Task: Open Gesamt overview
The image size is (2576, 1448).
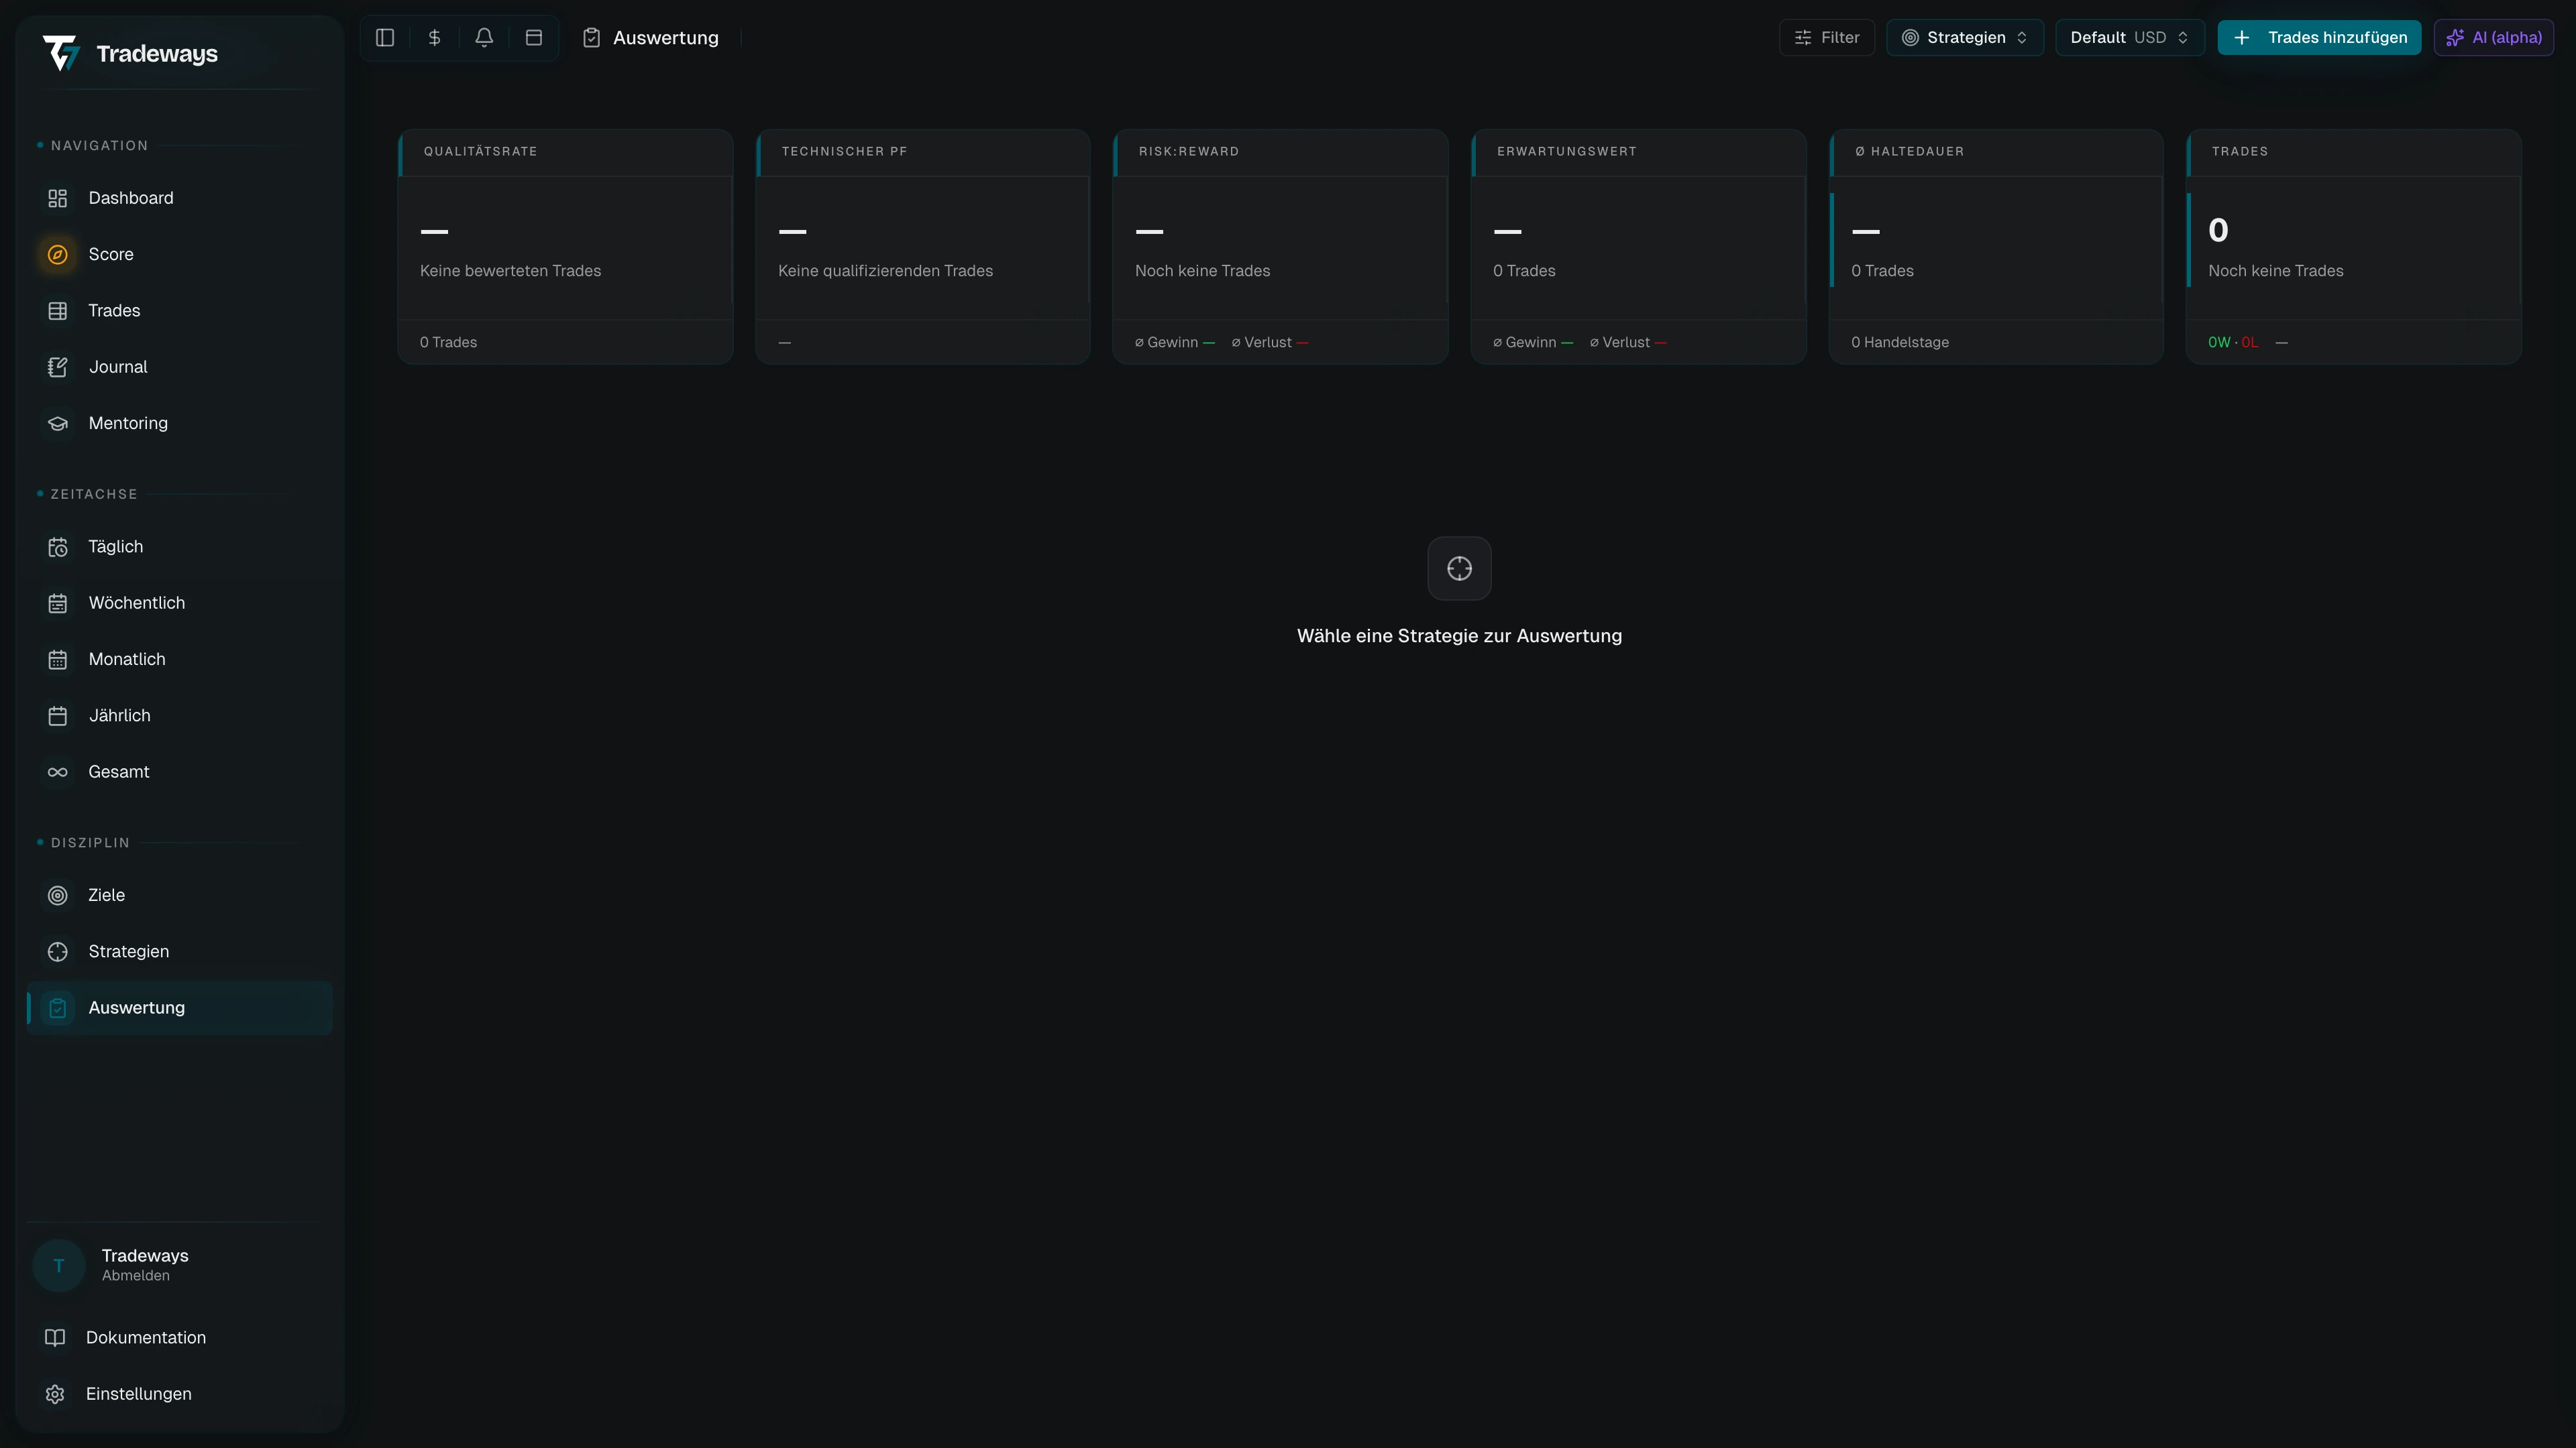Action: tap(180, 772)
